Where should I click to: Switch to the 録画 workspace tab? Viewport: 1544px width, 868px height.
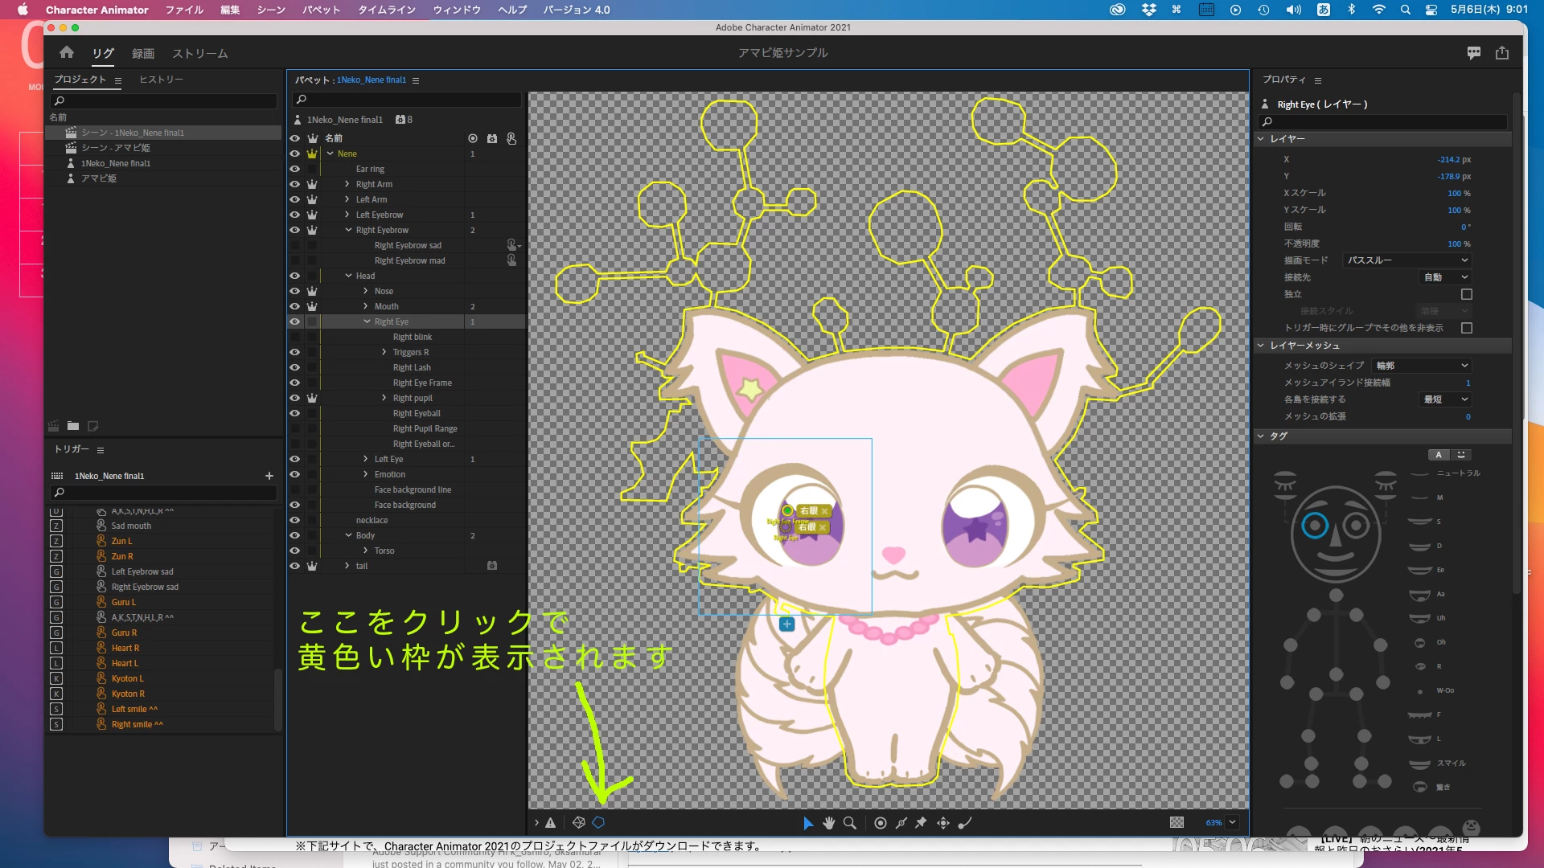point(143,54)
